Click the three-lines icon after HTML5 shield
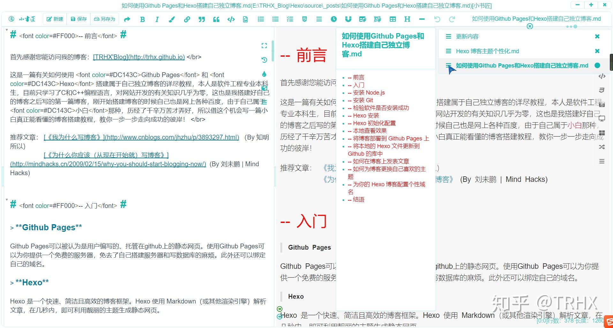This screenshot has height=328, width=613. pyautogui.click(x=319, y=19)
